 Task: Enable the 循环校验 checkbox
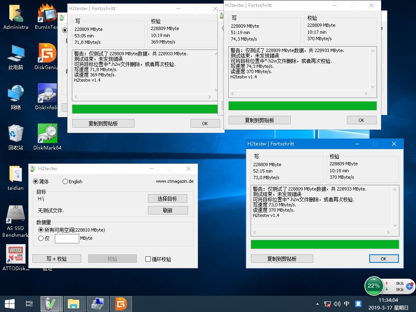(x=148, y=259)
